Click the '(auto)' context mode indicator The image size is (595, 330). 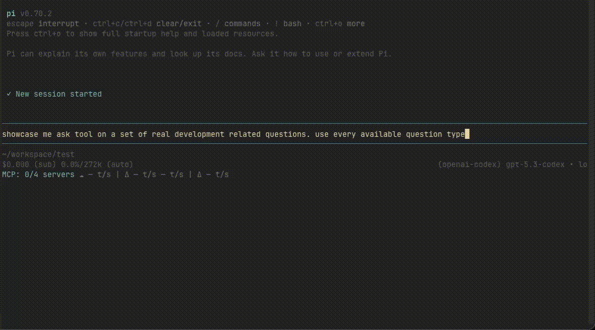click(x=120, y=164)
